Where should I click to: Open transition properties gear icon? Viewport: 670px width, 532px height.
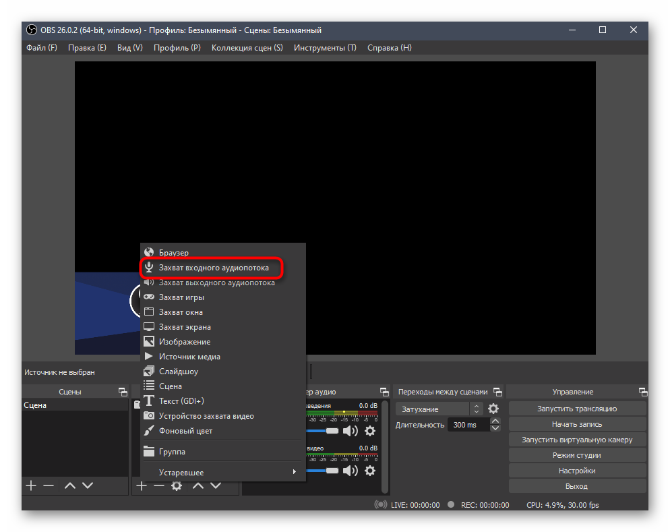[493, 409]
